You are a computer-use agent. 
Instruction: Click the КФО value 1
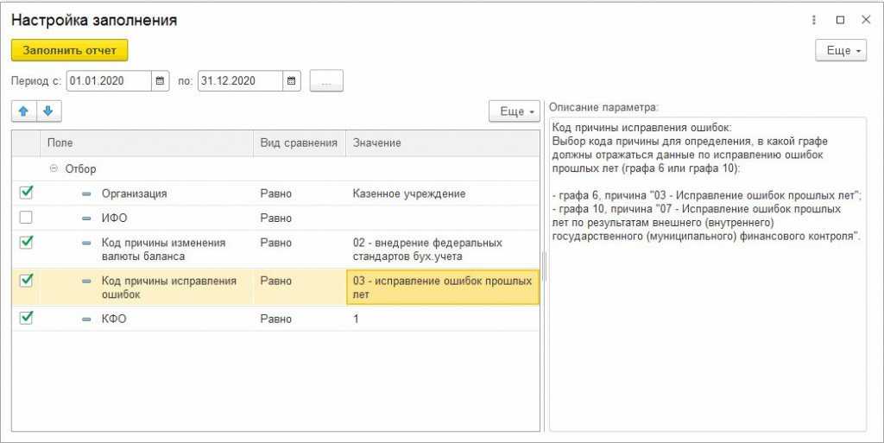[356, 319]
